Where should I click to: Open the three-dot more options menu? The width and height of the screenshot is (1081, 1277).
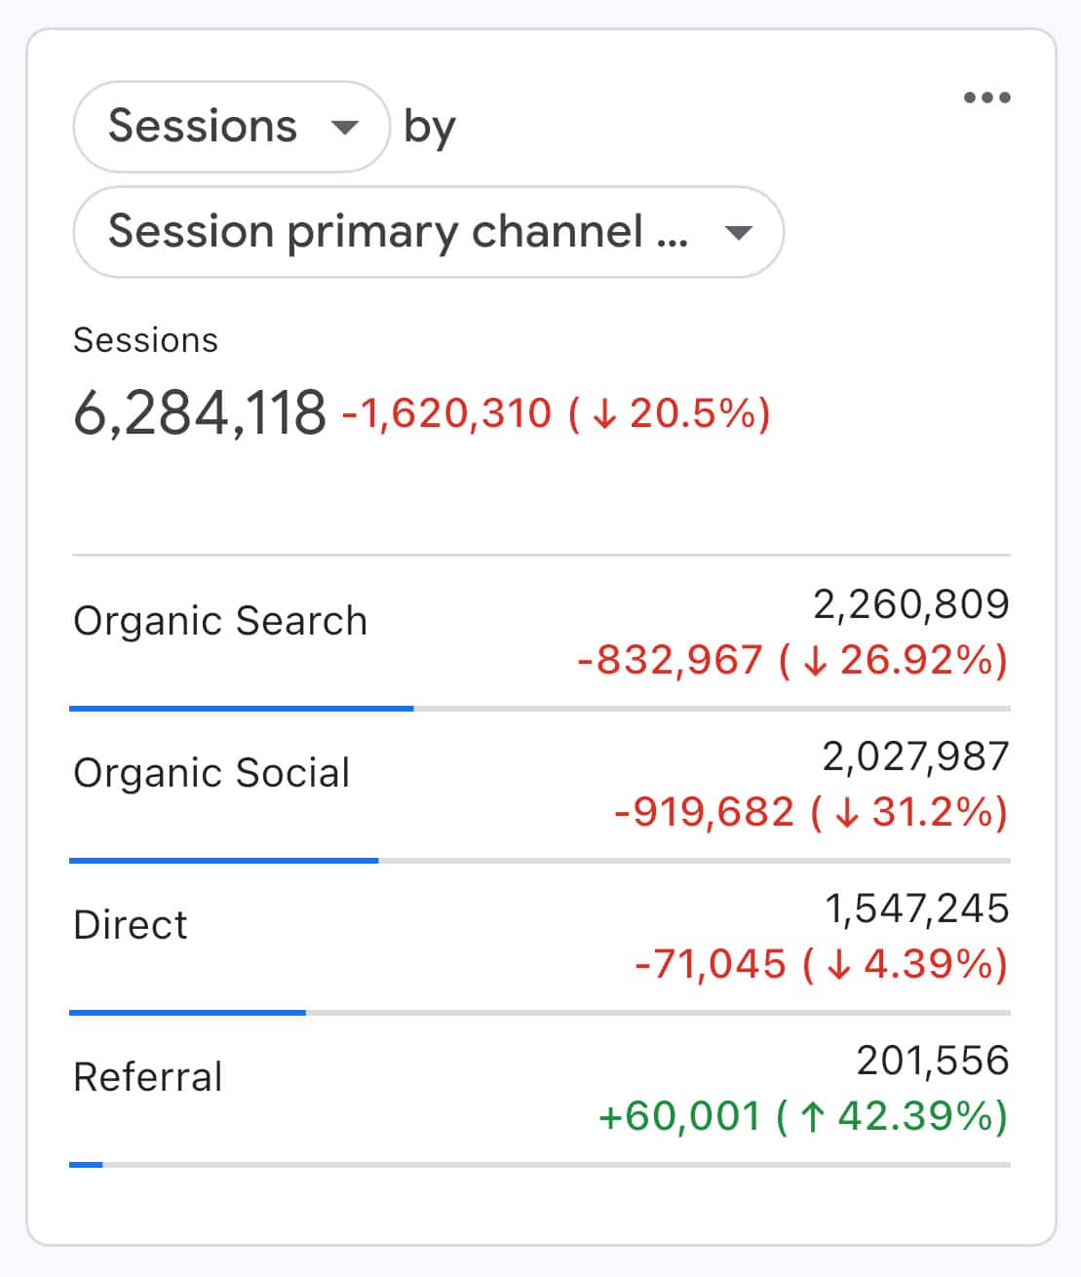pos(986,97)
